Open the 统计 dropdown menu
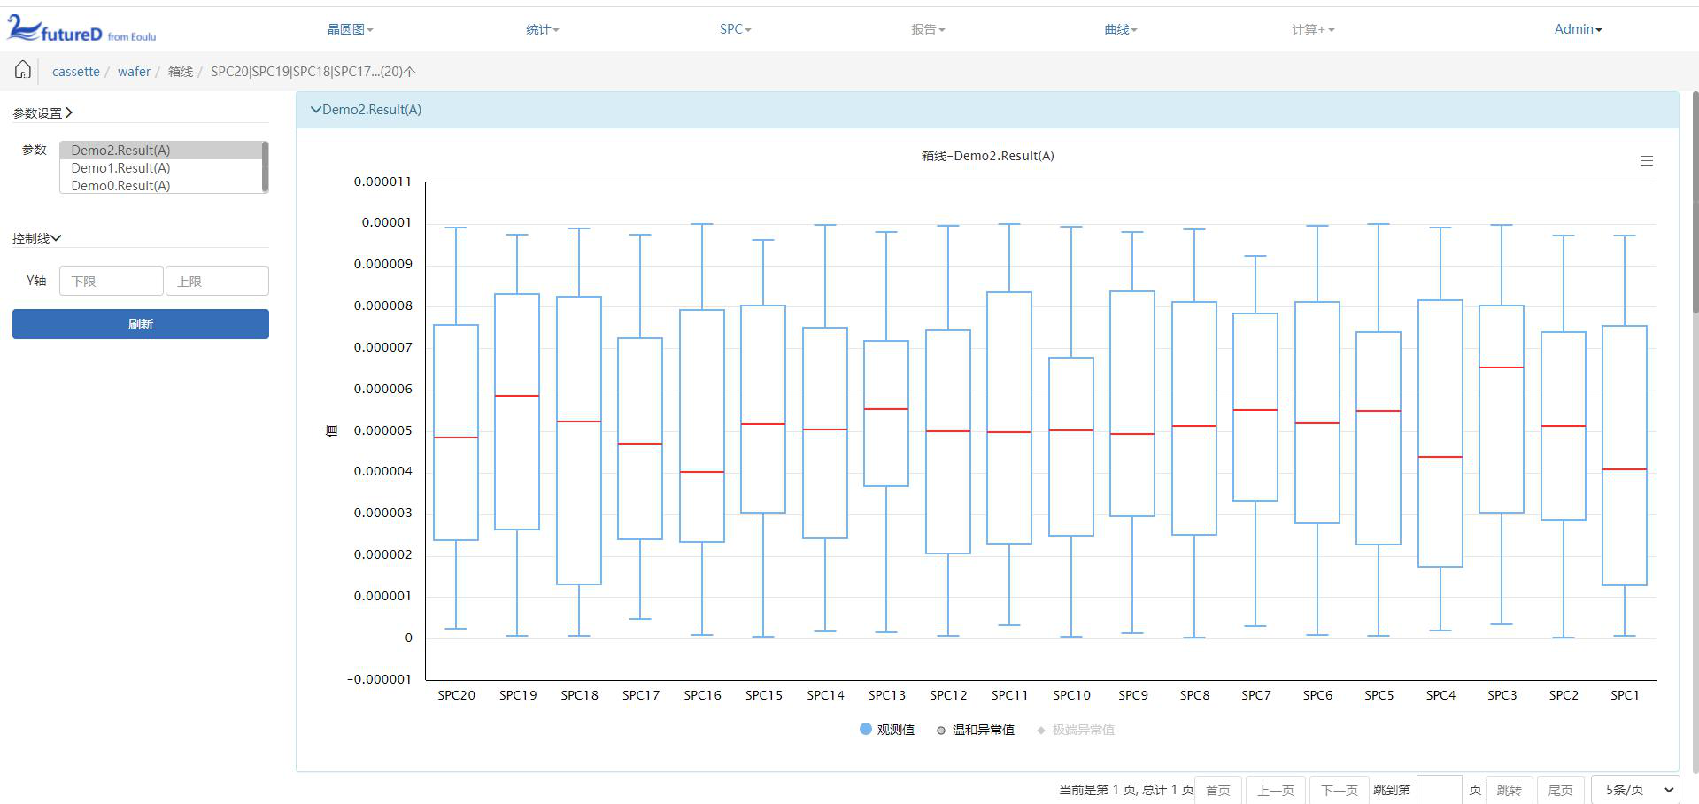The height and width of the screenshot is (804, 1699). pyautogui.click(x=543, y=29)
